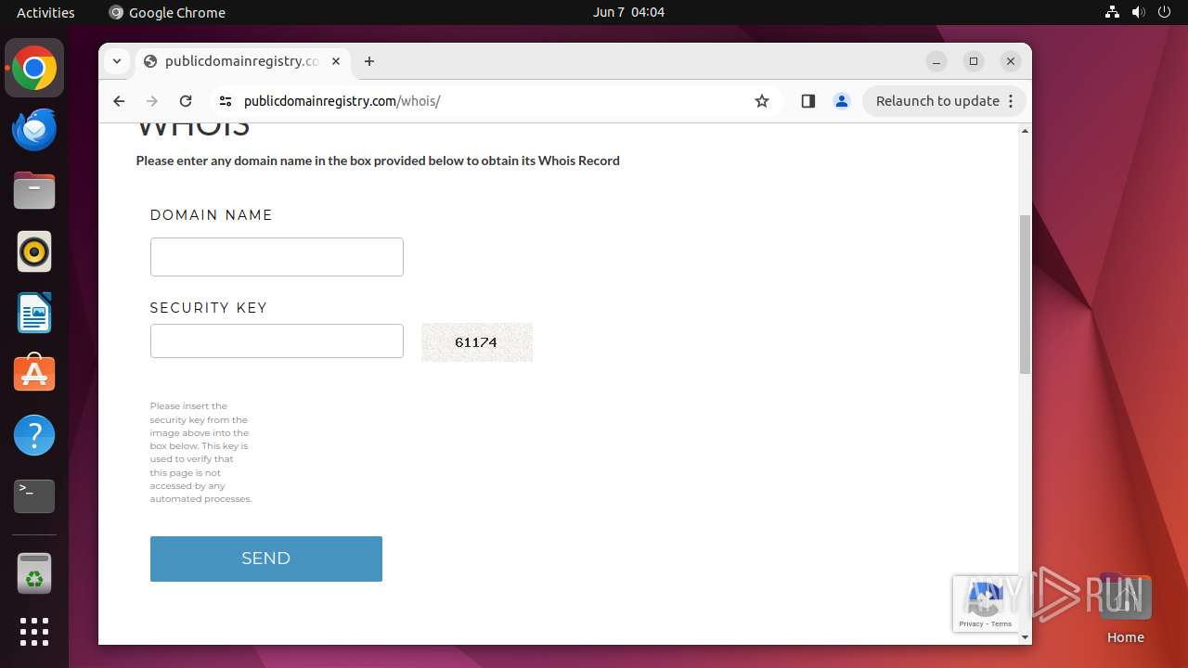Reload the current page
This screenshot has width=1188, height=668.
[x=186, y=101]
